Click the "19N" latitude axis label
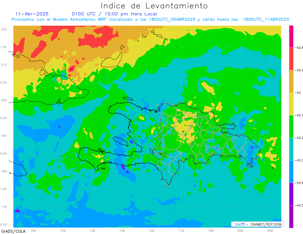Image resolution: width=303 pixels, height=234 pixels. click(x=4, y=136)
